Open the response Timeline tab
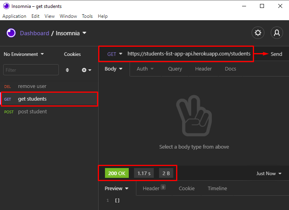Image resolution: width=289 pixels, height=210 pixels. pyautogui.click(x=217, y=189)
